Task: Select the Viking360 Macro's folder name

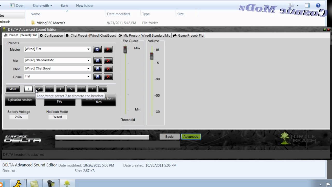Action: point(51,23)
